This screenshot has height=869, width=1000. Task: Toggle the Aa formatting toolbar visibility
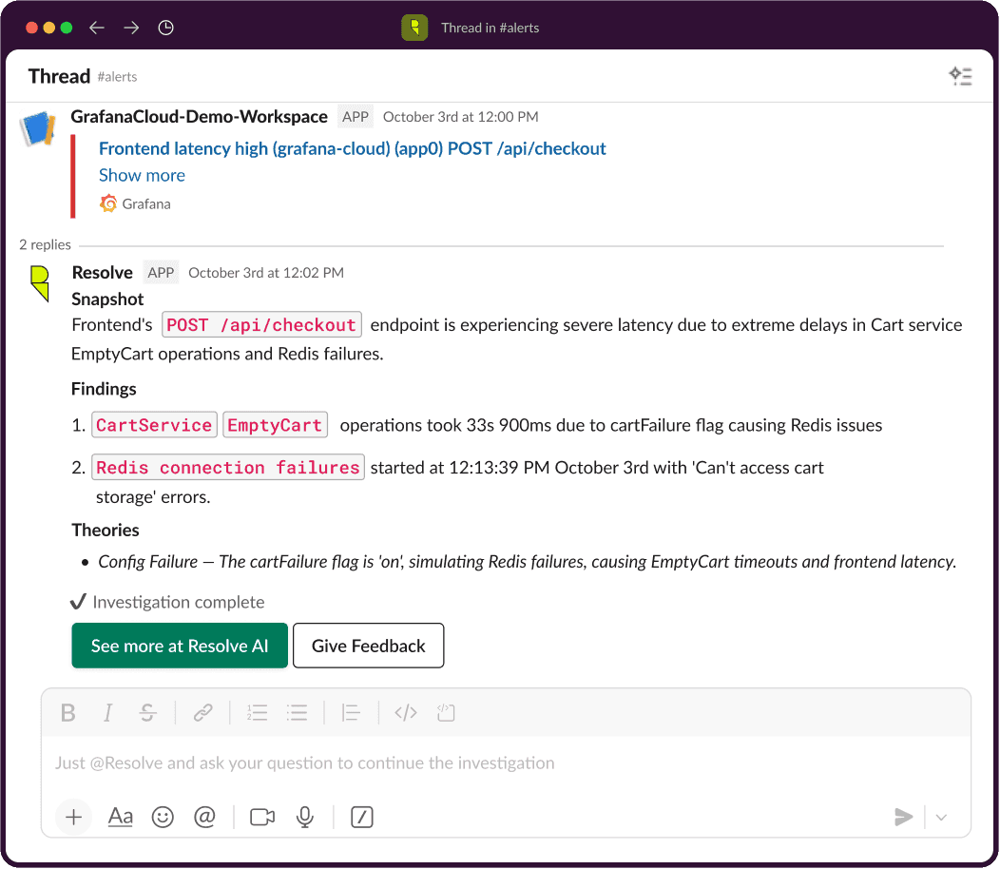click(121, 817)
